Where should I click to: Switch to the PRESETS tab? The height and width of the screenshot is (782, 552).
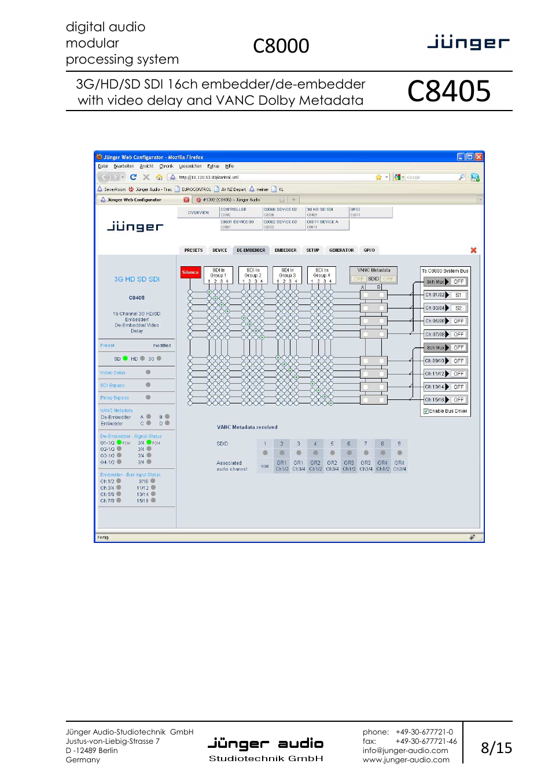(193, 251)
